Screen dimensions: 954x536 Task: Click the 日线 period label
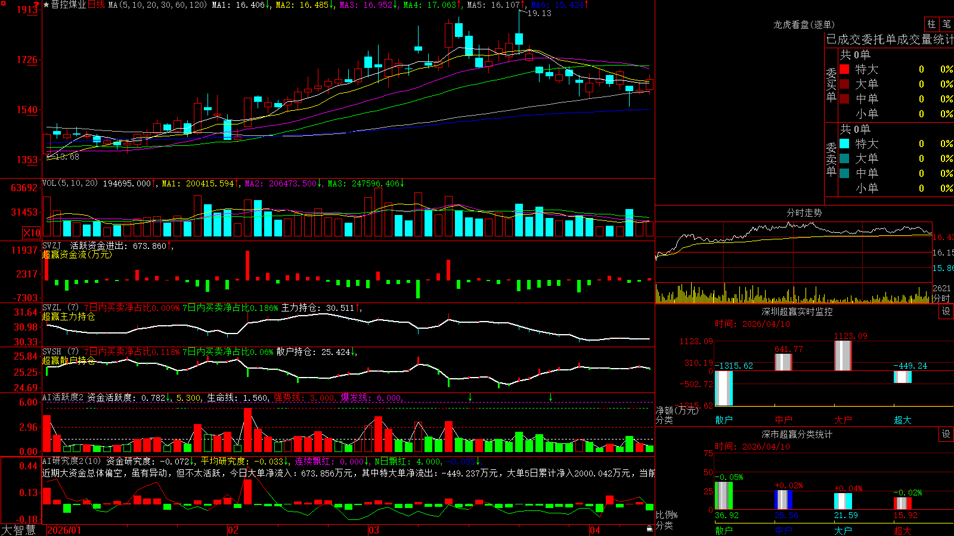96,5
